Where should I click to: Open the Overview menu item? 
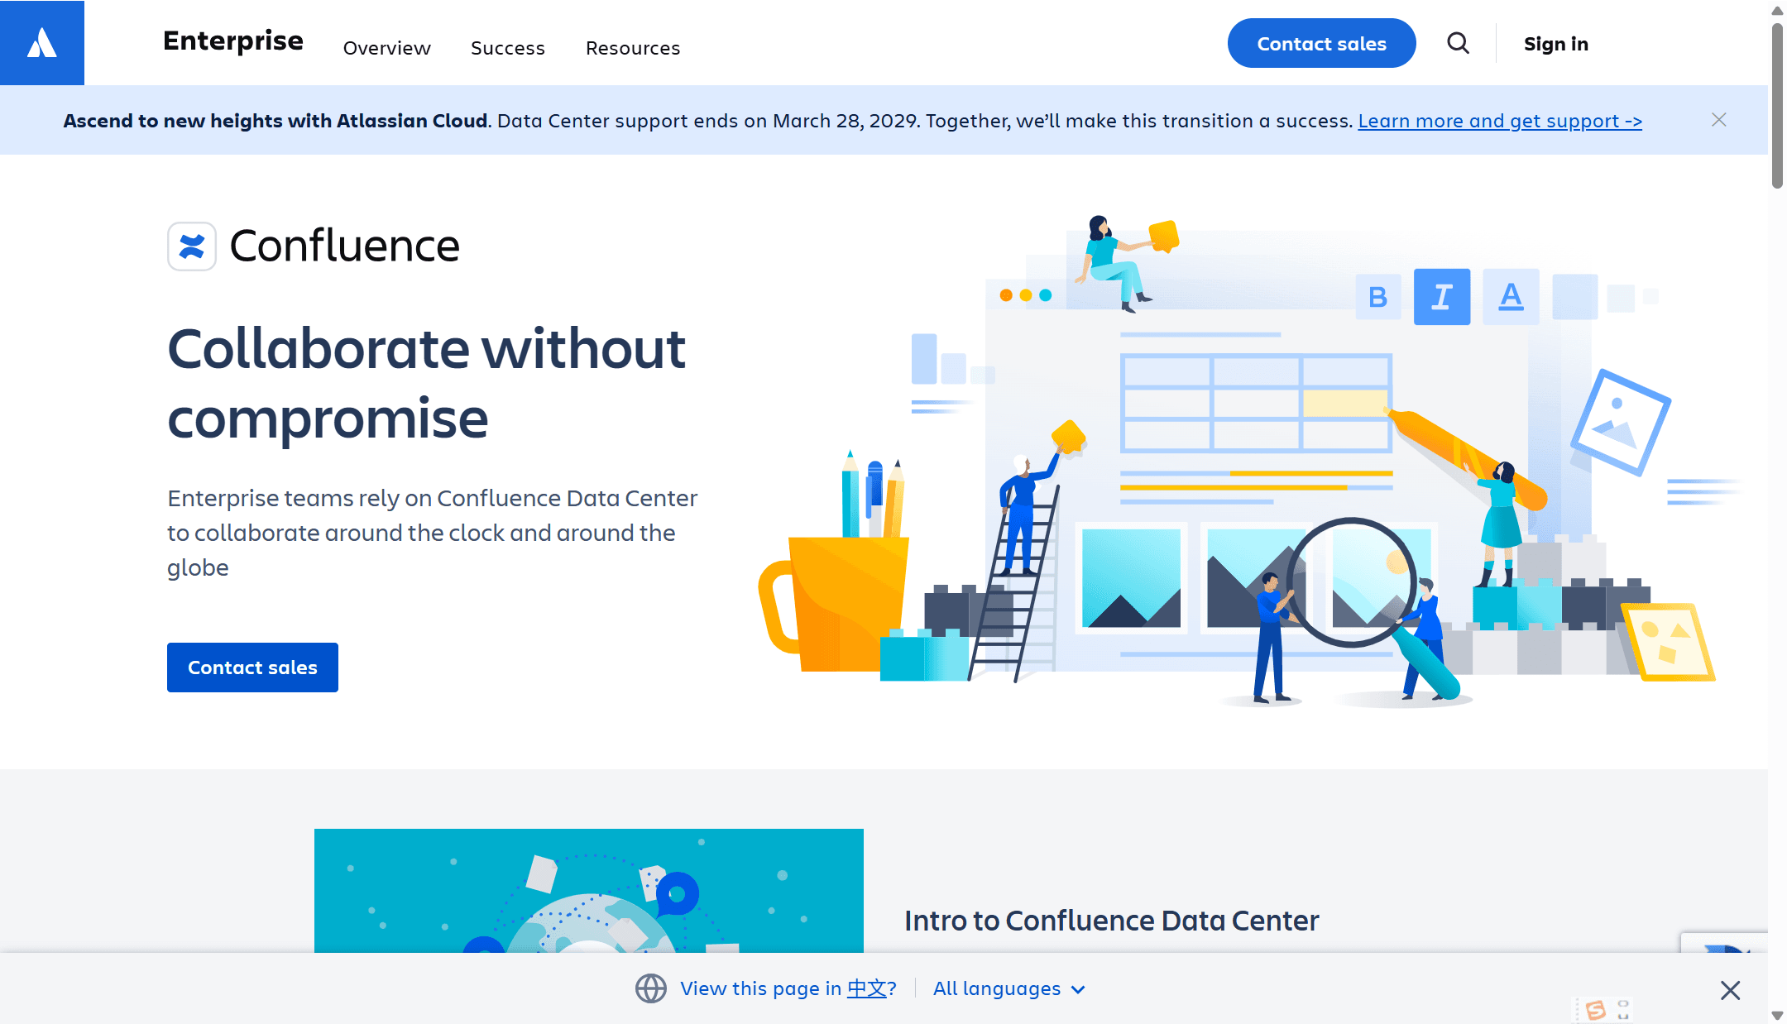click(x=387, y=48)
